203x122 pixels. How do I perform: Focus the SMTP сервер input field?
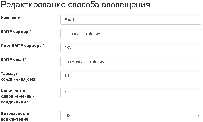pyautogui.click(x=131, y=34)
